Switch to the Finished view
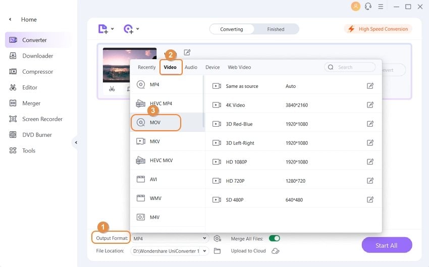The height and width of the screenshot is (267, 429). (x=276, y=29)
